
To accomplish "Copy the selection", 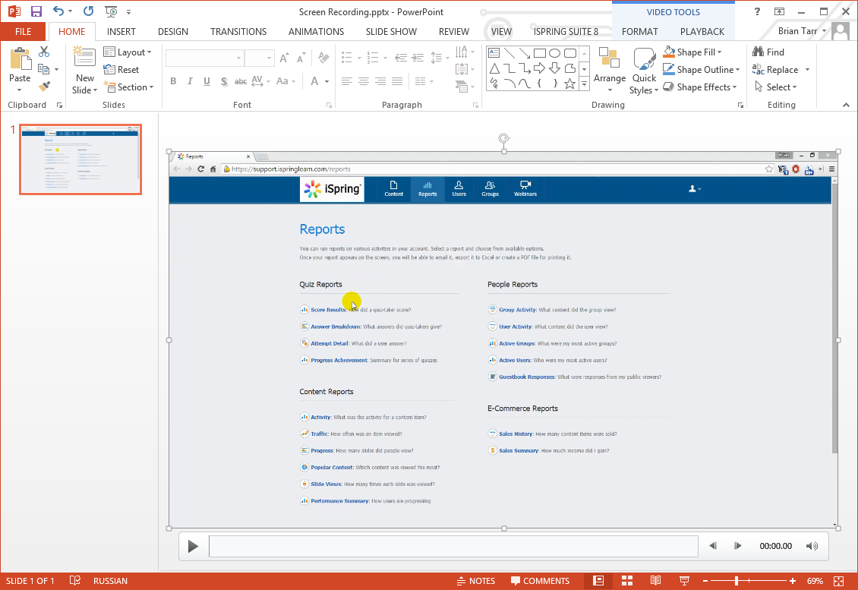I will (44, 69).
